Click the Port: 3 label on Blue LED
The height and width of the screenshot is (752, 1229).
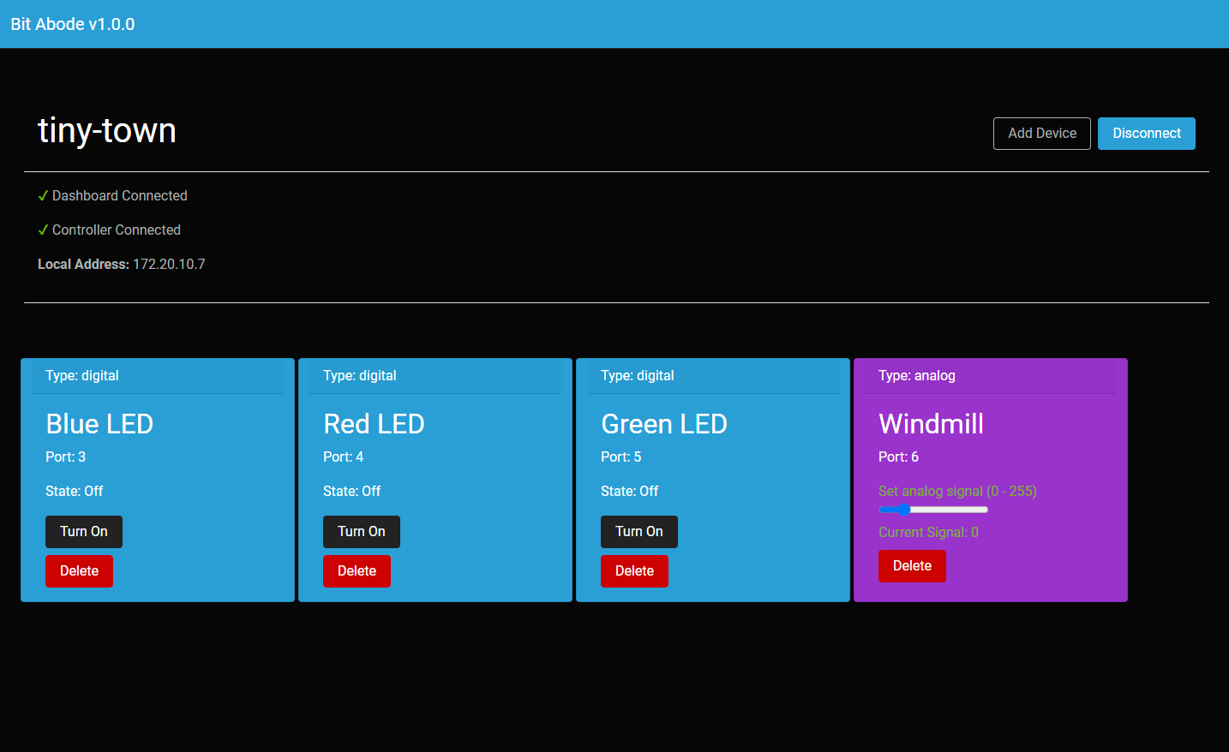tap(65, 457)
